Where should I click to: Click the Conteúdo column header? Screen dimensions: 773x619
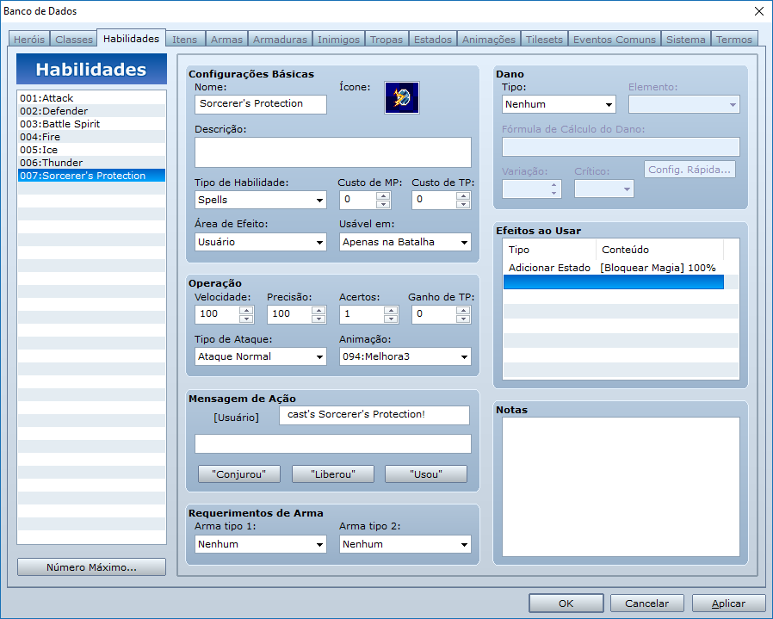pos(659,250)
